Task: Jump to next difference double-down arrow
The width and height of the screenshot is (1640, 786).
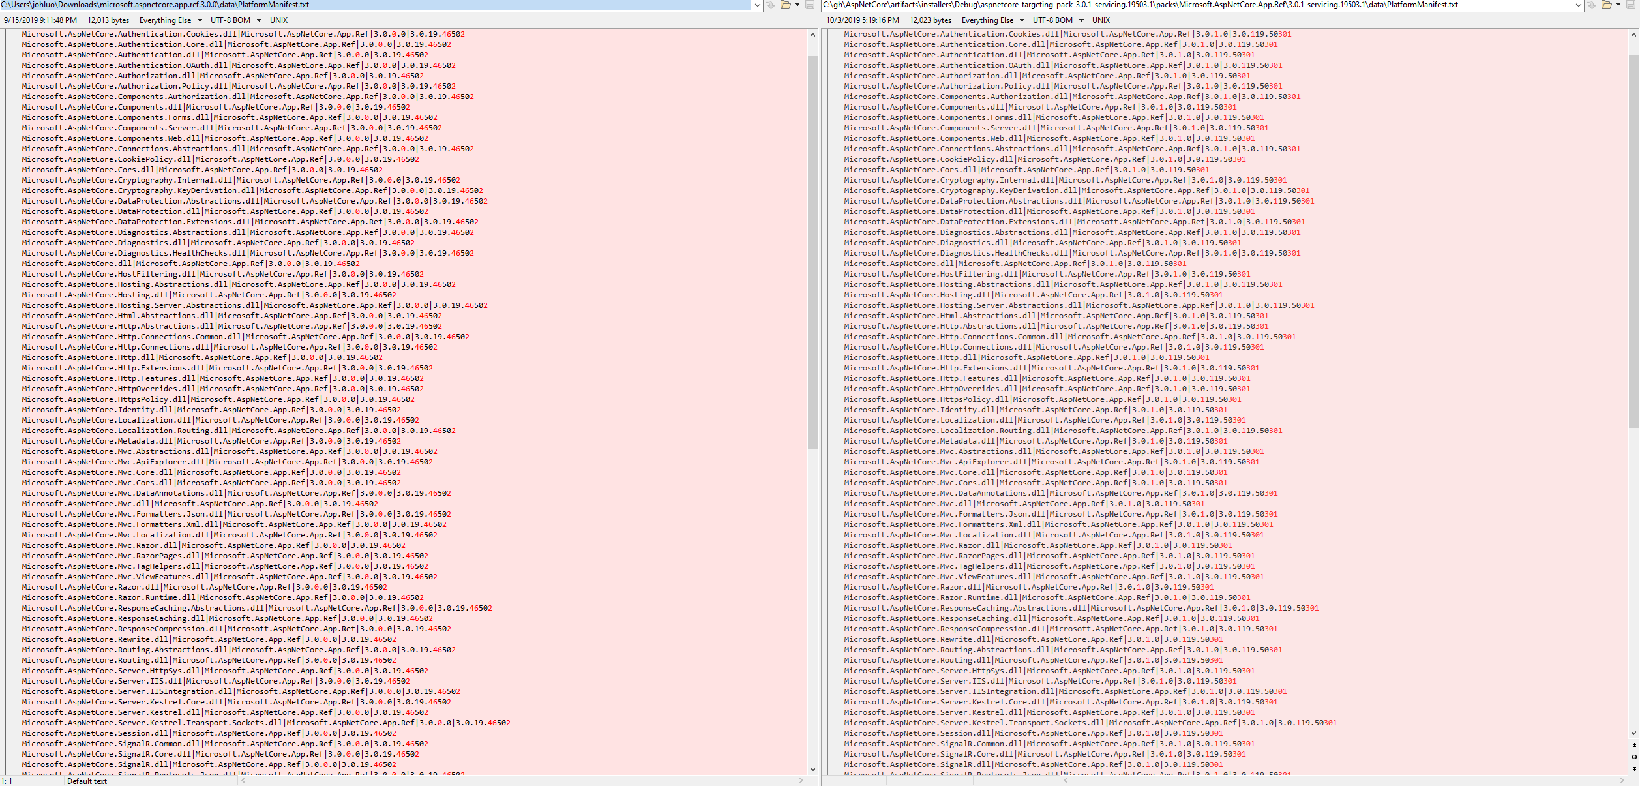Action: [x=1634, y=768]
